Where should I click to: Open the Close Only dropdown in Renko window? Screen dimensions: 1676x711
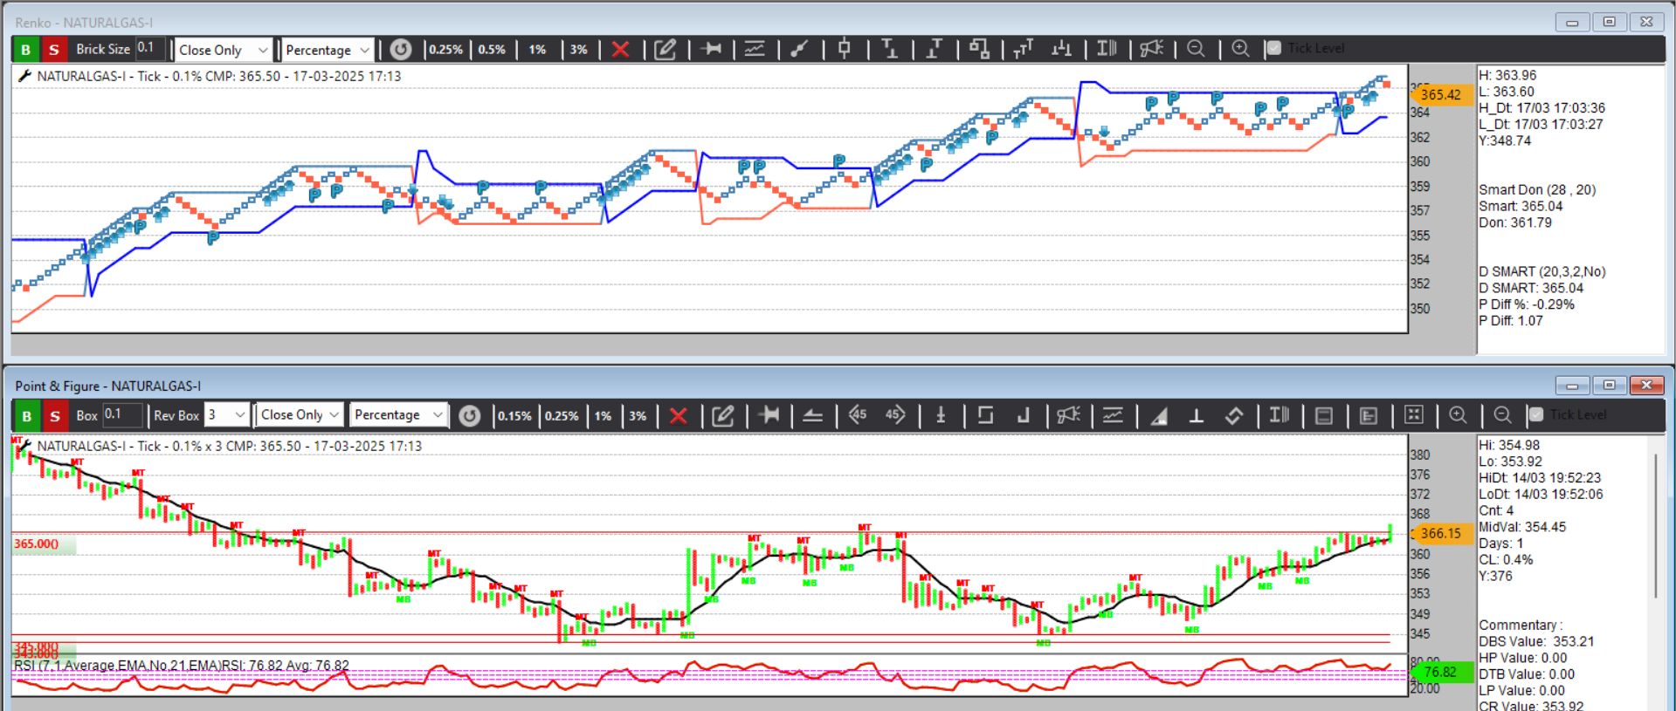point(224,50)
